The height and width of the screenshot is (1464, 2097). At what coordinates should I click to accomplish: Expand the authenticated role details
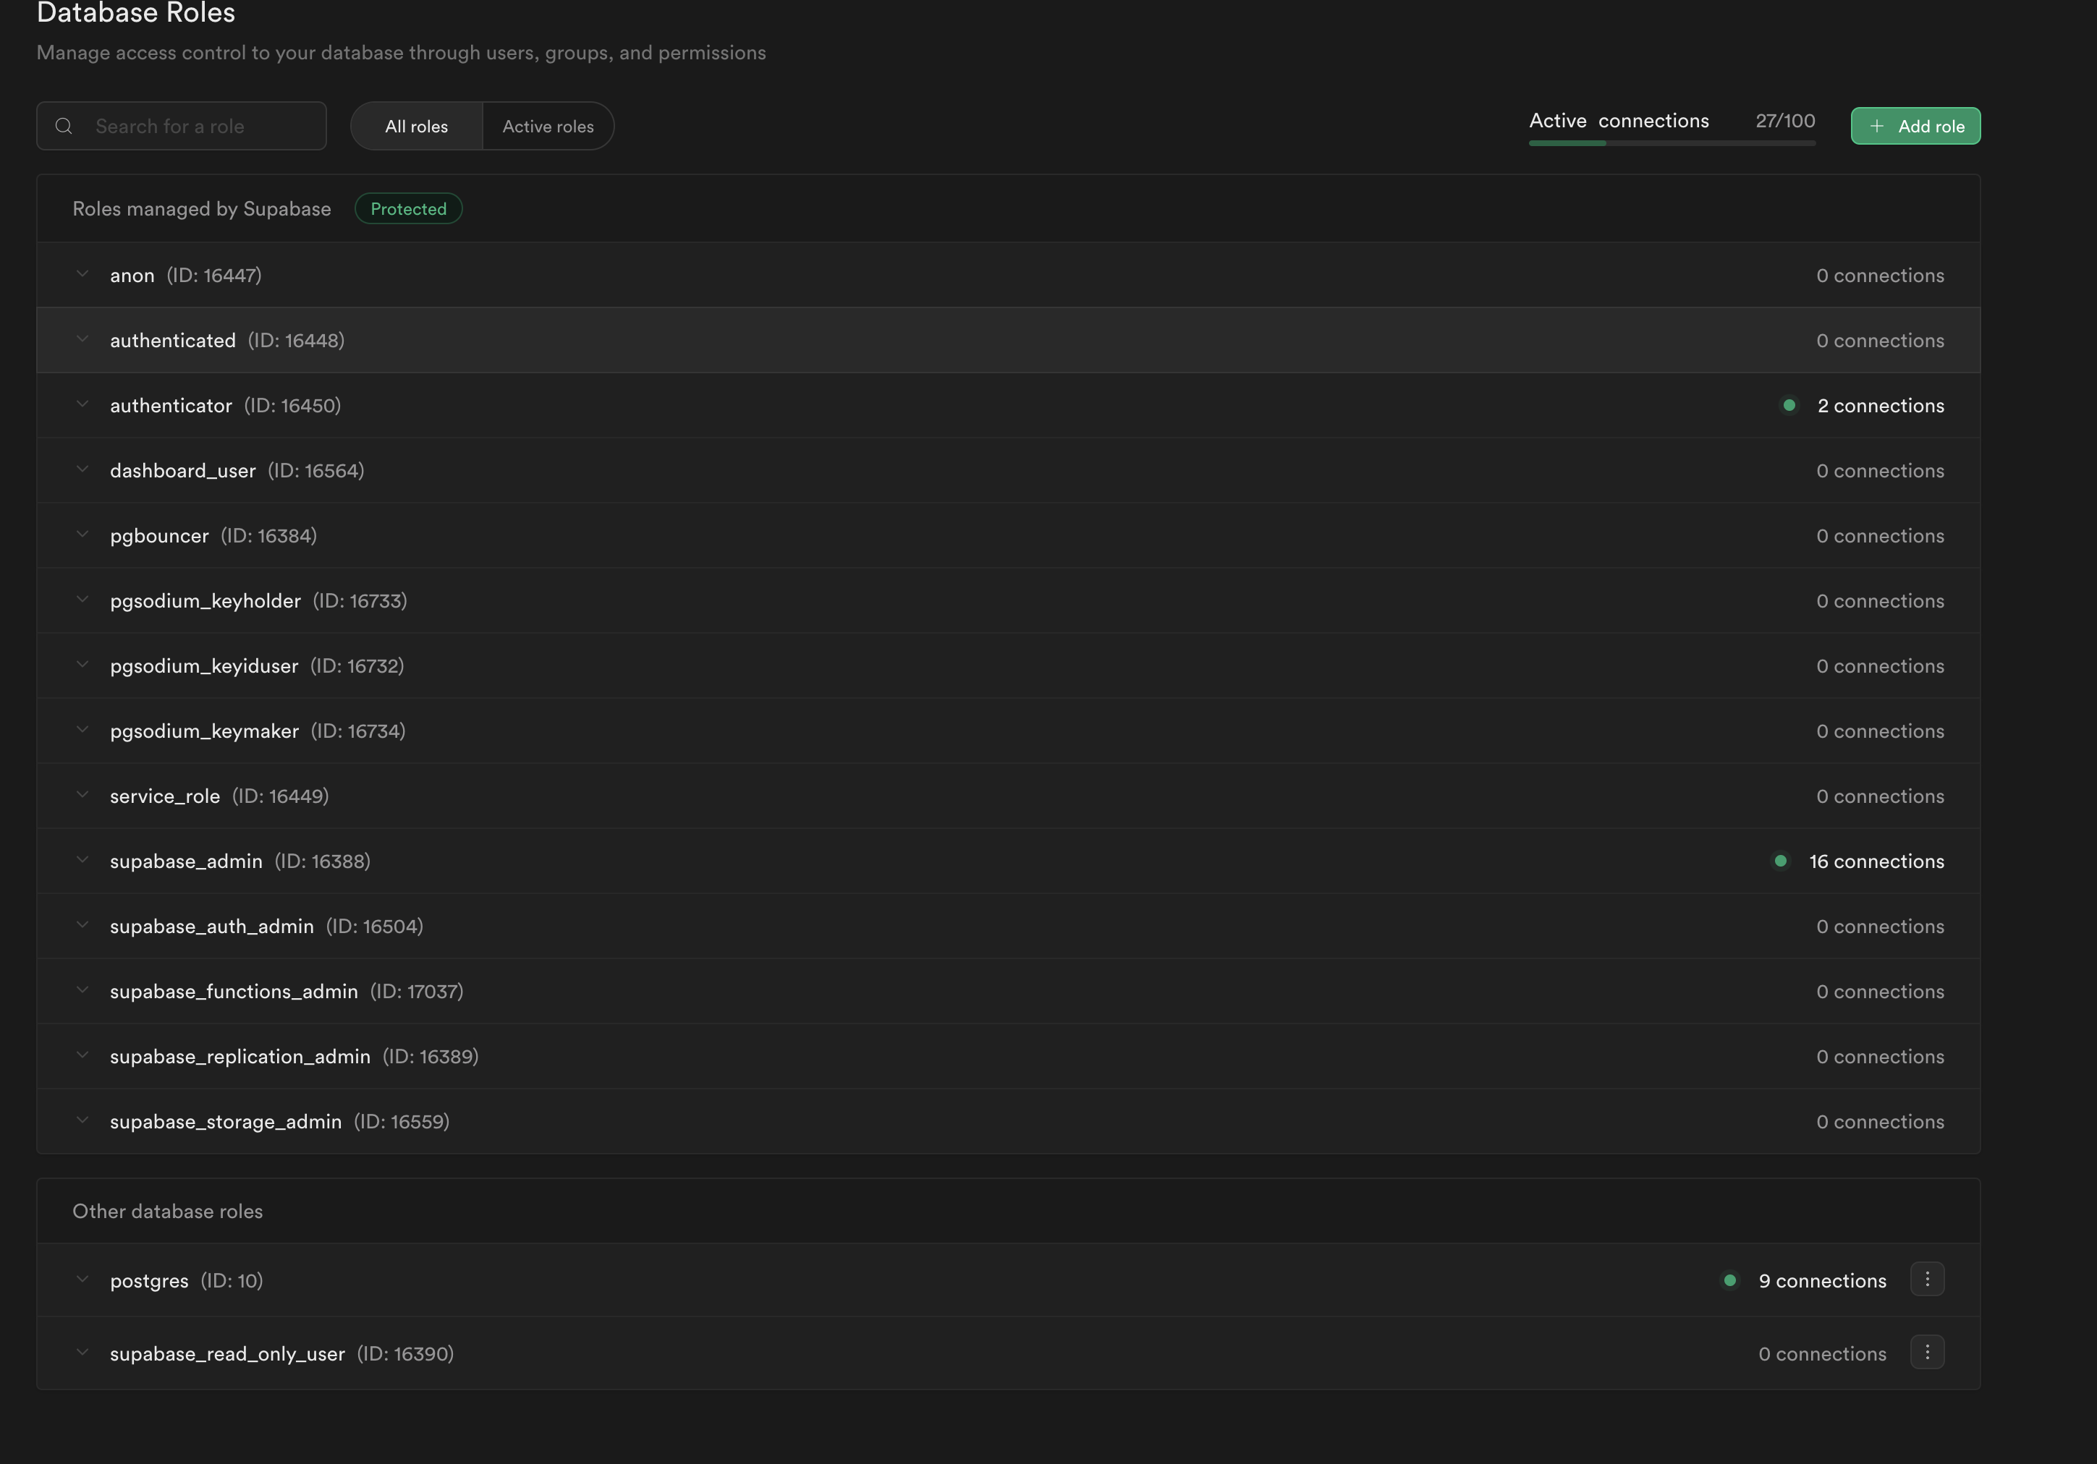click(82, 339)
